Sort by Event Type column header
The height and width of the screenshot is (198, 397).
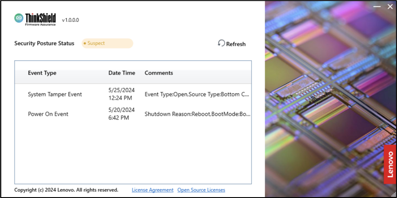coord(42,73)
